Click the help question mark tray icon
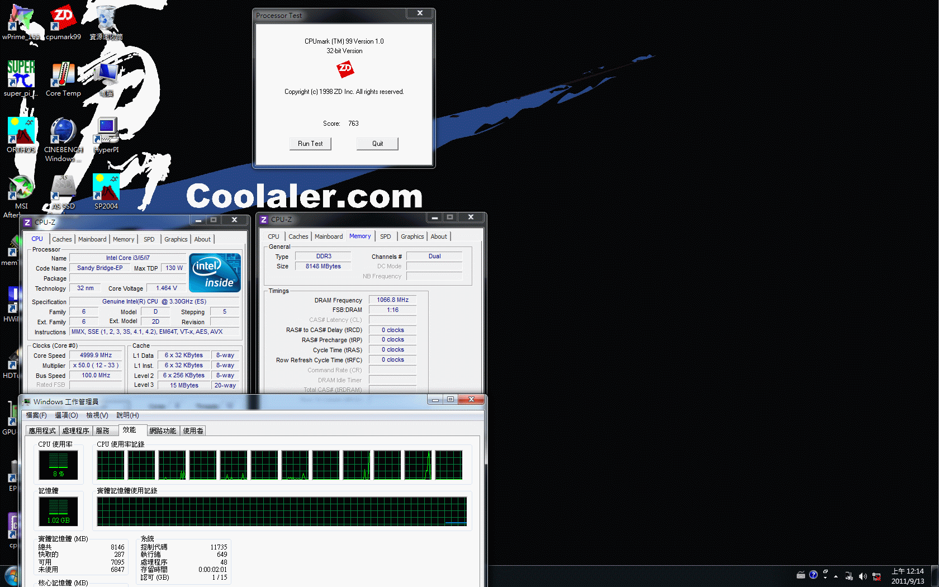 click(x=813, y=575)
